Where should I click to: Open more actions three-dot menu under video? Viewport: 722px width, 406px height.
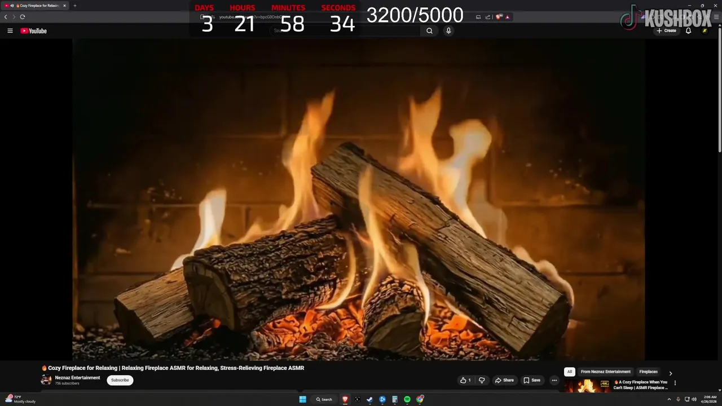[x=554, y=380]
